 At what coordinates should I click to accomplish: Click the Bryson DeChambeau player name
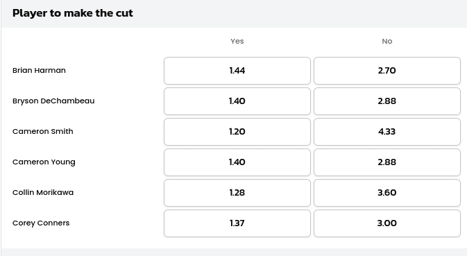[53, 101]
